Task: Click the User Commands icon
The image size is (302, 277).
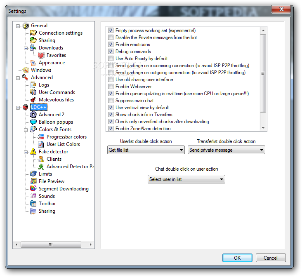Action: click(x=33, y=92)
